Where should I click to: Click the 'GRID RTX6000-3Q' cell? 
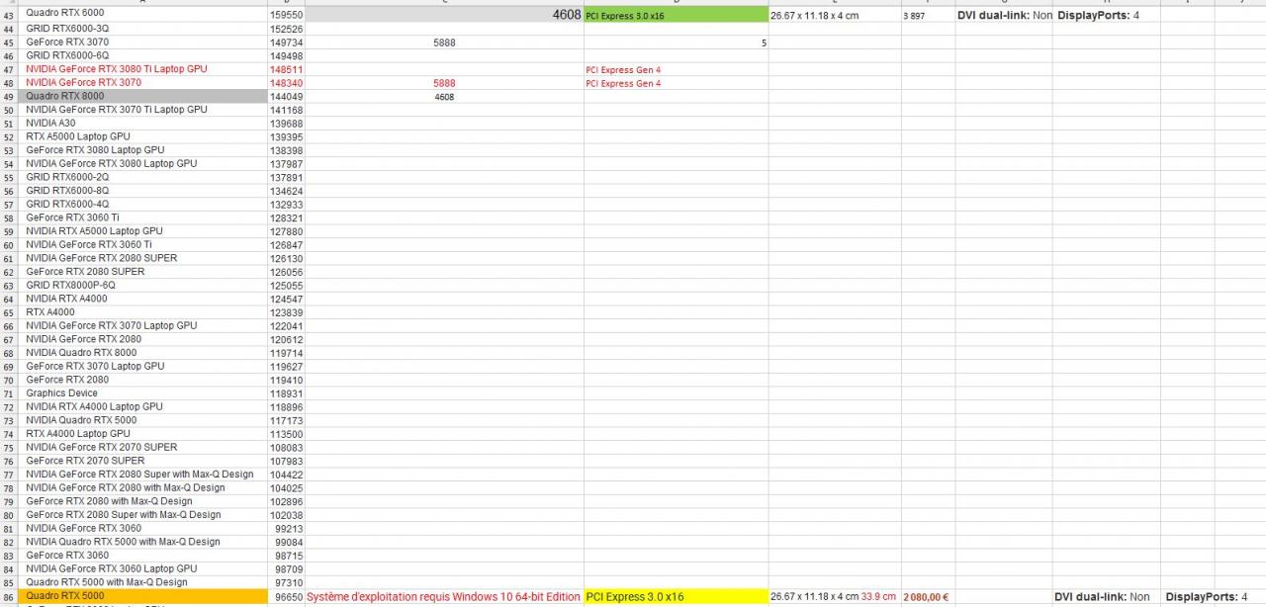(x=142, y=29)
